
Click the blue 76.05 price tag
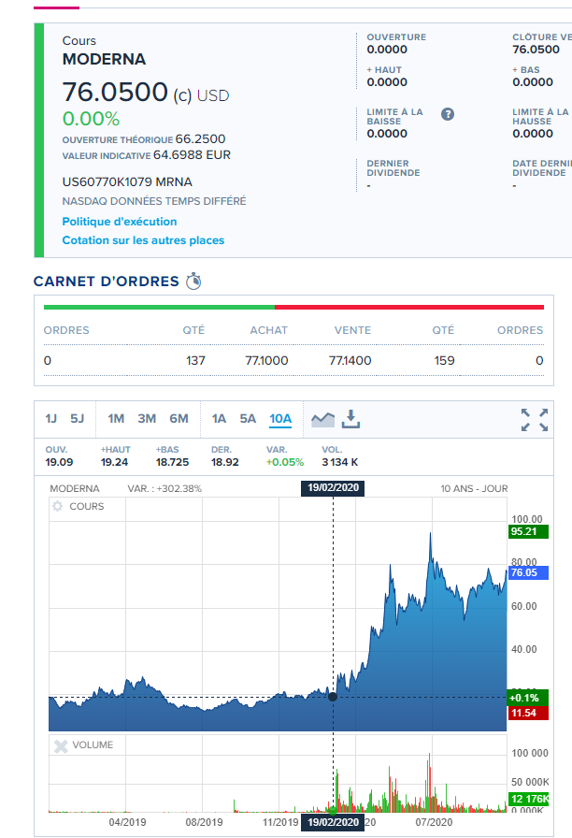coord(528,572)
